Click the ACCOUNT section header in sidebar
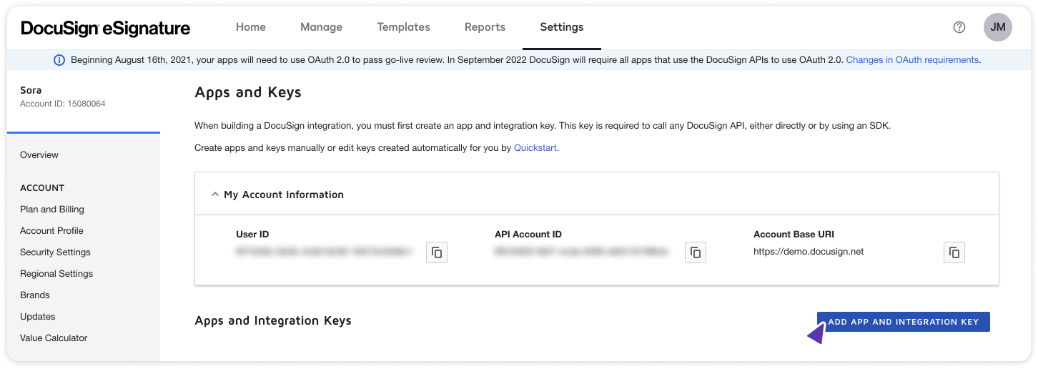The height and width of the screenshot is (369, 1038). click(42, 188)
